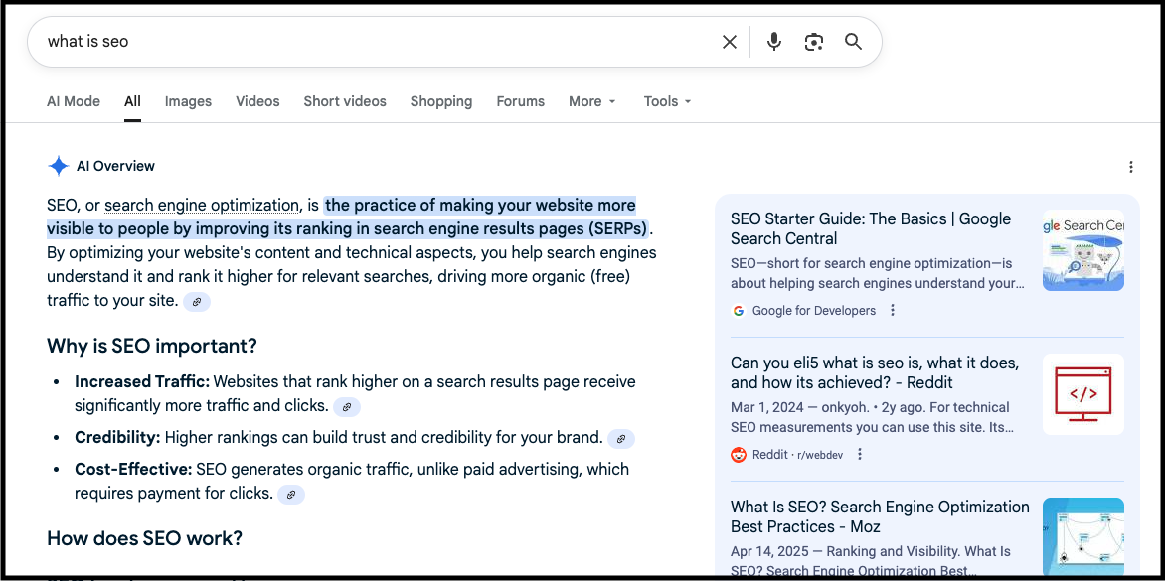
Task: Click the source link icon after Cost-Effective
Action: coord(290,494)
